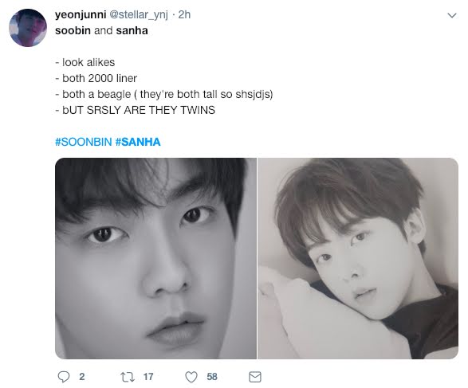Click the 'bUT SRSLY ARE THEY TWINS' text

pyautogui.click(x=139, y=110)
